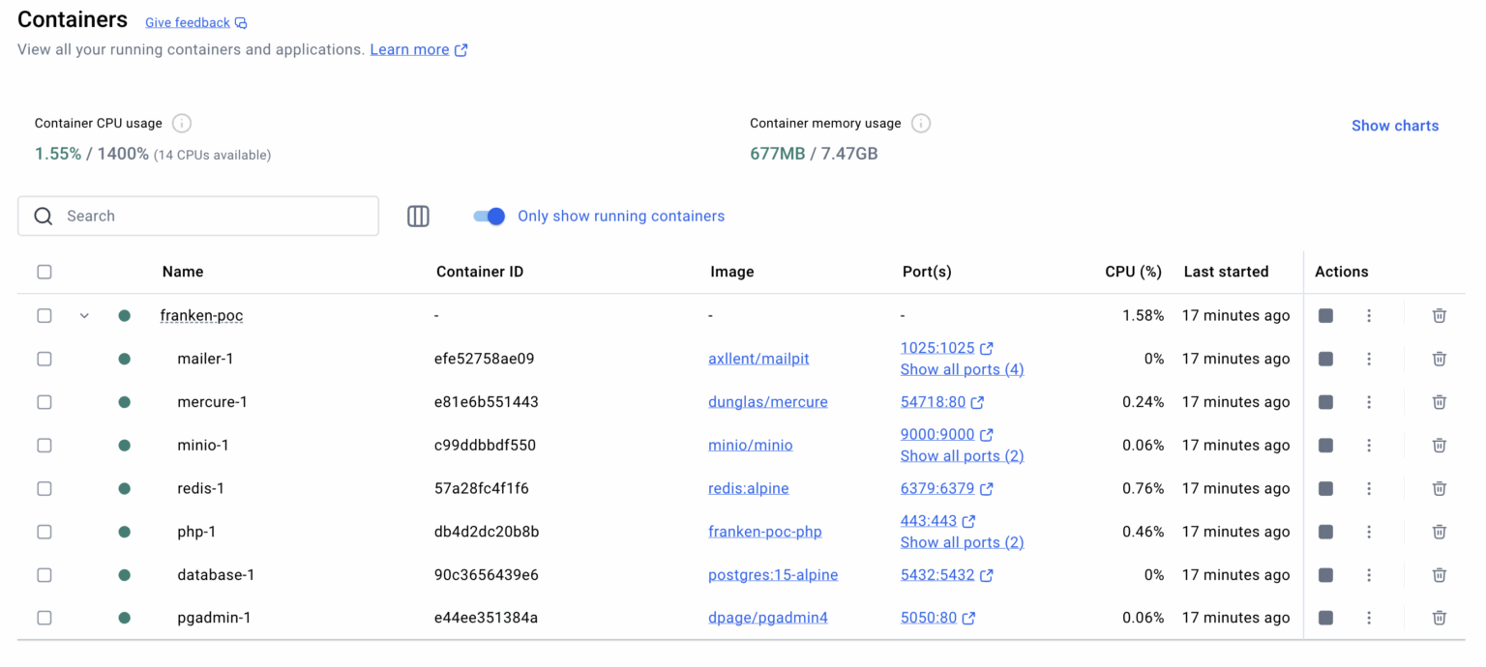1486x667 pixels.
Task: Open more actions for mercure-1
Action: (1368, 402)
